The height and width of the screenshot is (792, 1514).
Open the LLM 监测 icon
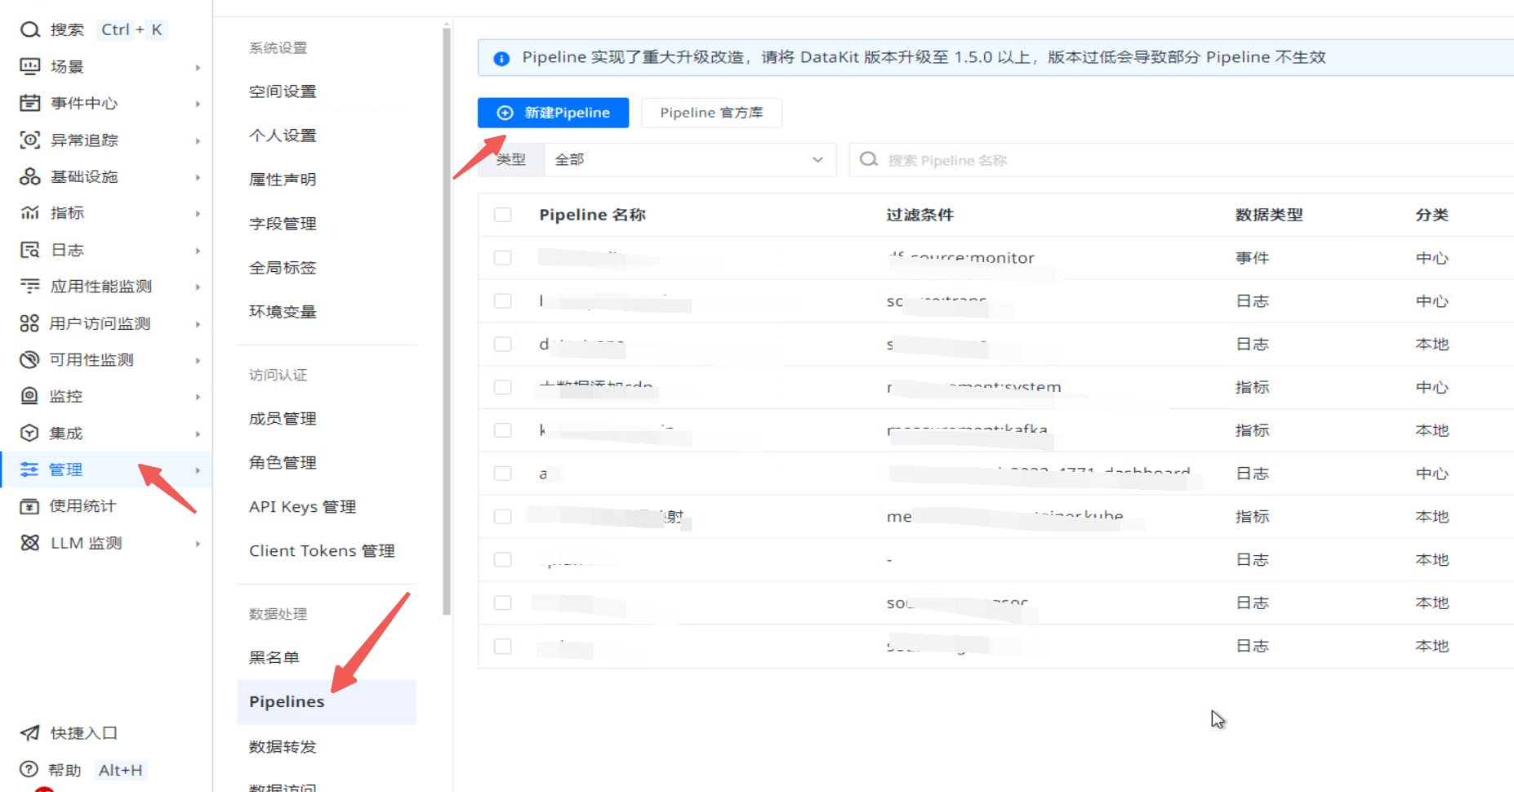[x=30, y=543]
